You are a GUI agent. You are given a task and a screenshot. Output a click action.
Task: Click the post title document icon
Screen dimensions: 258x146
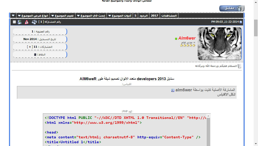point(240,66)
